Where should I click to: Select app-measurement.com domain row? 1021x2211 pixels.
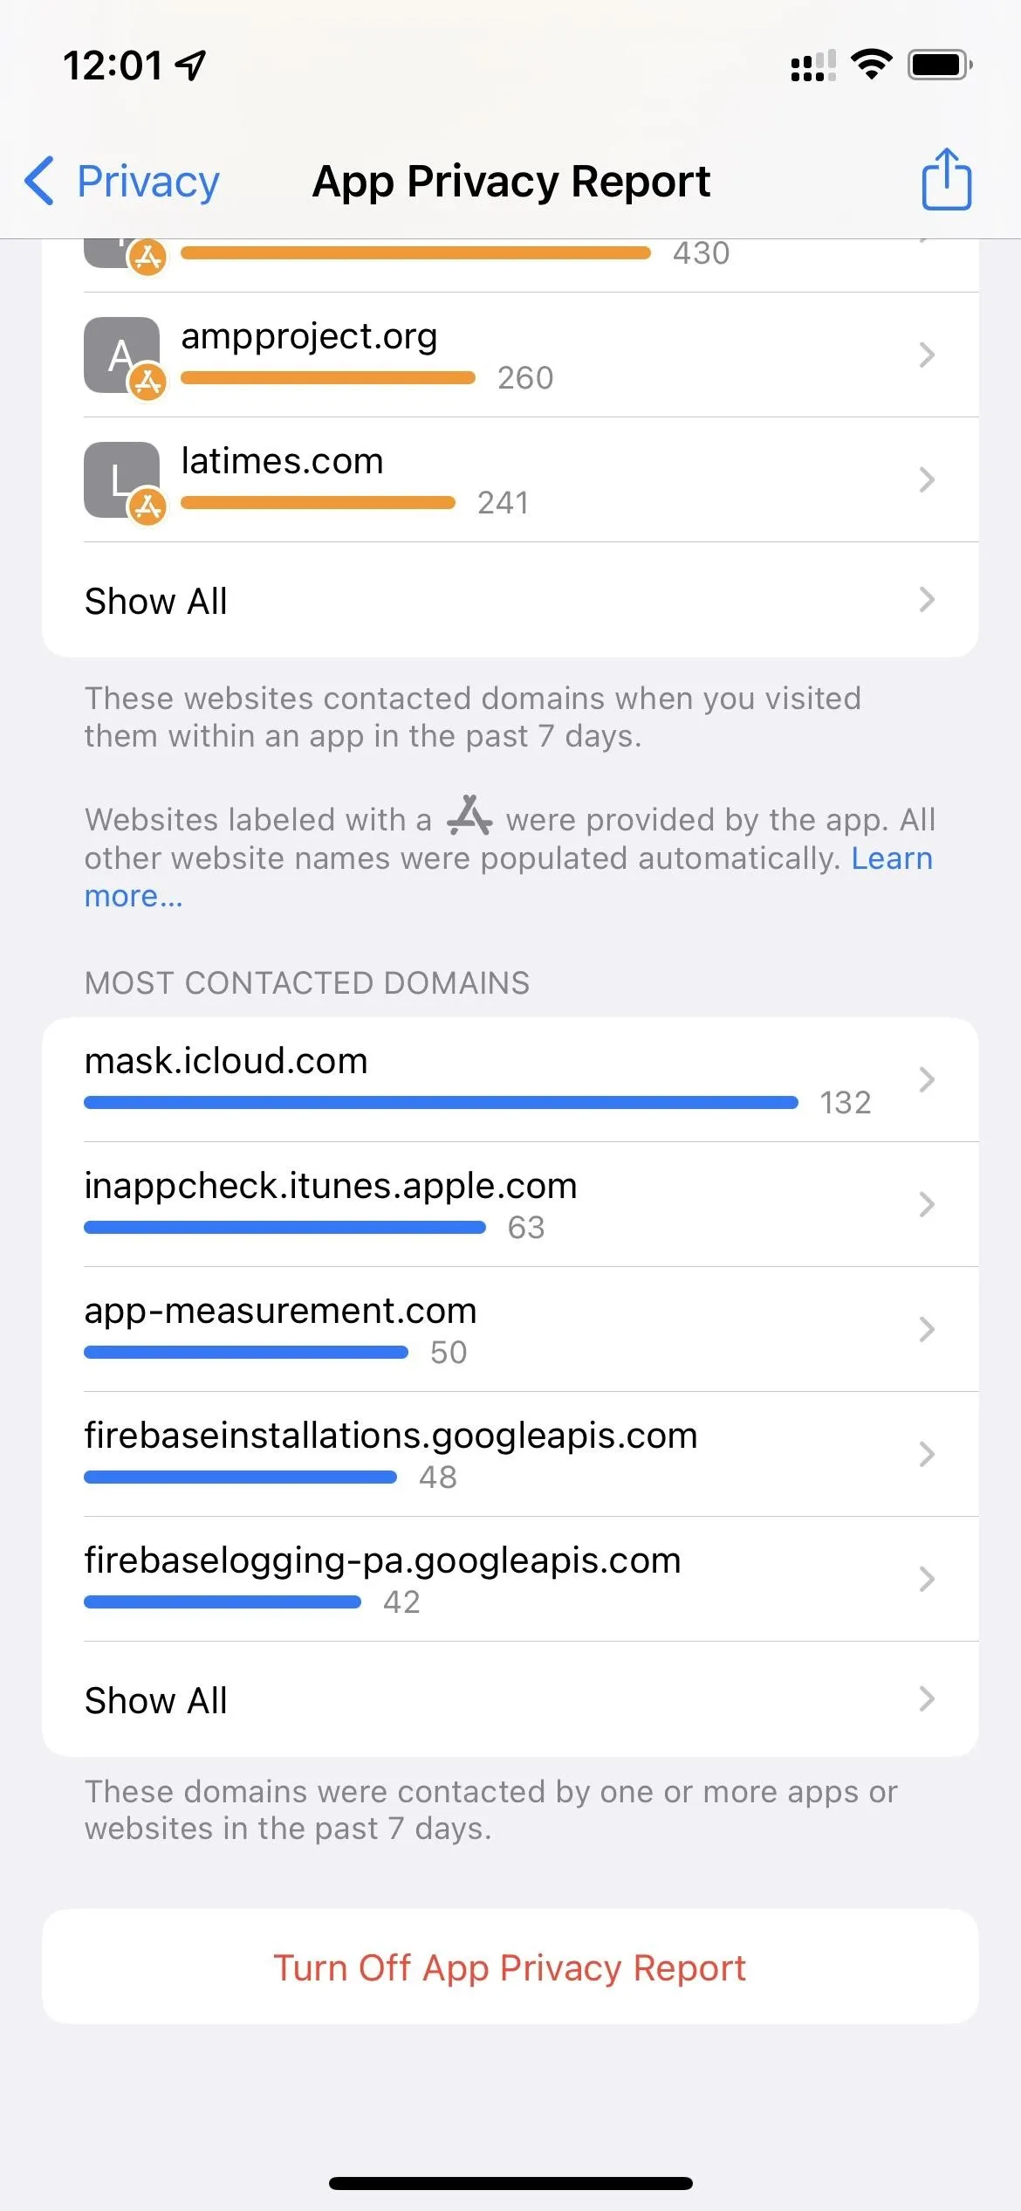point(510,1329)
